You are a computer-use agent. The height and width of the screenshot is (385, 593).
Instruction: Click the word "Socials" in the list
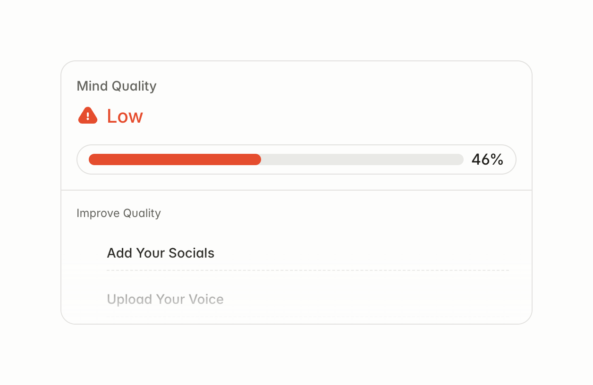pos(192,253)
